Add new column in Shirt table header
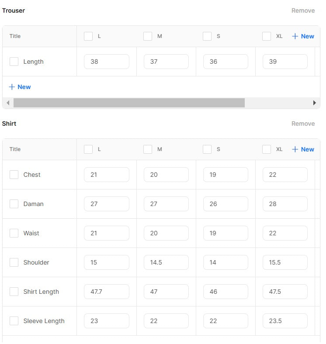The width and height of the screenshot is (326, 344). coord(303,149)
